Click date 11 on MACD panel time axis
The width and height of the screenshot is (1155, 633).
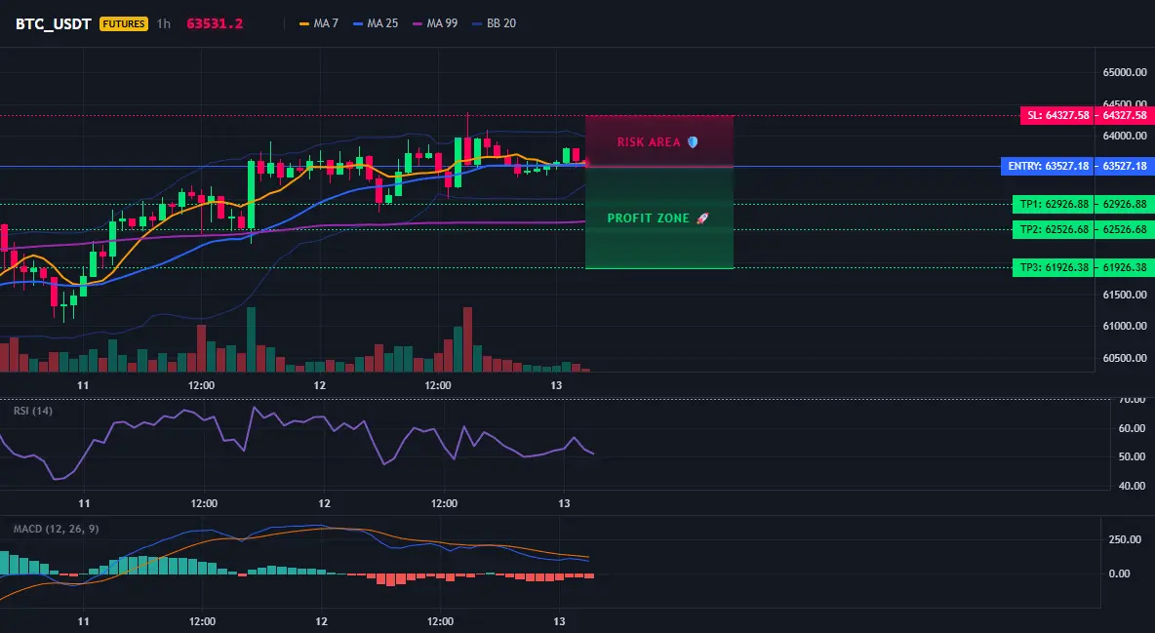point(83,621)
